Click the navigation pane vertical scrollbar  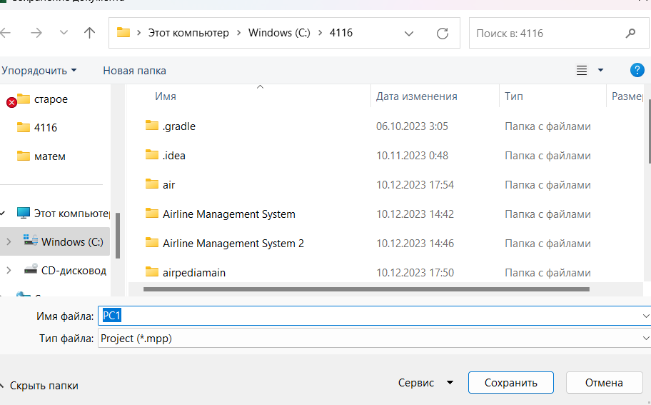[x=118, y=236]
